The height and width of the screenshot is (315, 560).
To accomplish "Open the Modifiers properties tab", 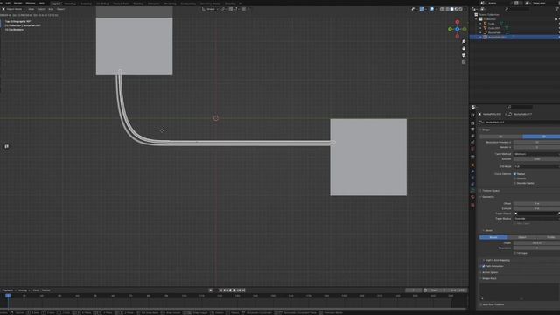I will pos(472,171).
